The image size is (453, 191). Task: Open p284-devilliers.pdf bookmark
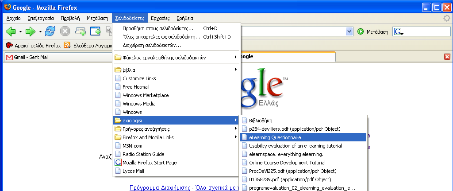click(x=303, y=129)
